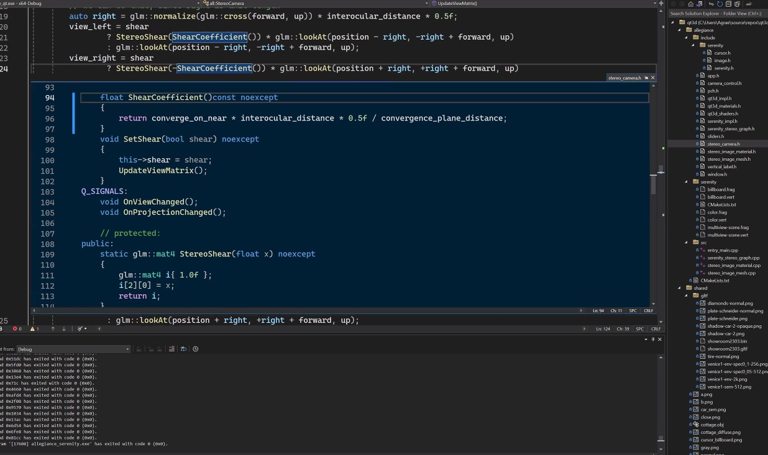
Task: Select the stereo_camera.h peek window tab
Action: click(624, 78)
